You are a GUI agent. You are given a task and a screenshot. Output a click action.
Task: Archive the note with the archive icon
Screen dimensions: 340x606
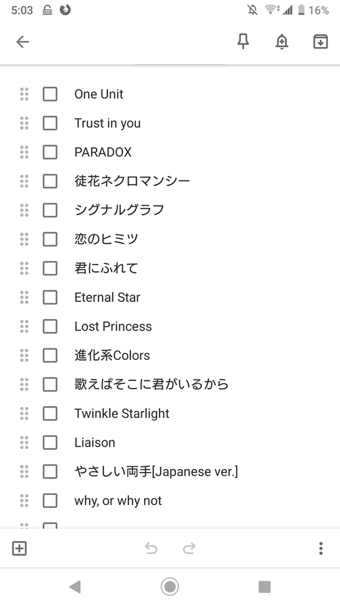tap(320, 42)
